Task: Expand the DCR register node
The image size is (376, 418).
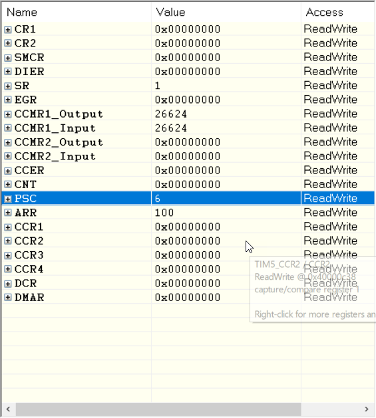Action: 8,284
